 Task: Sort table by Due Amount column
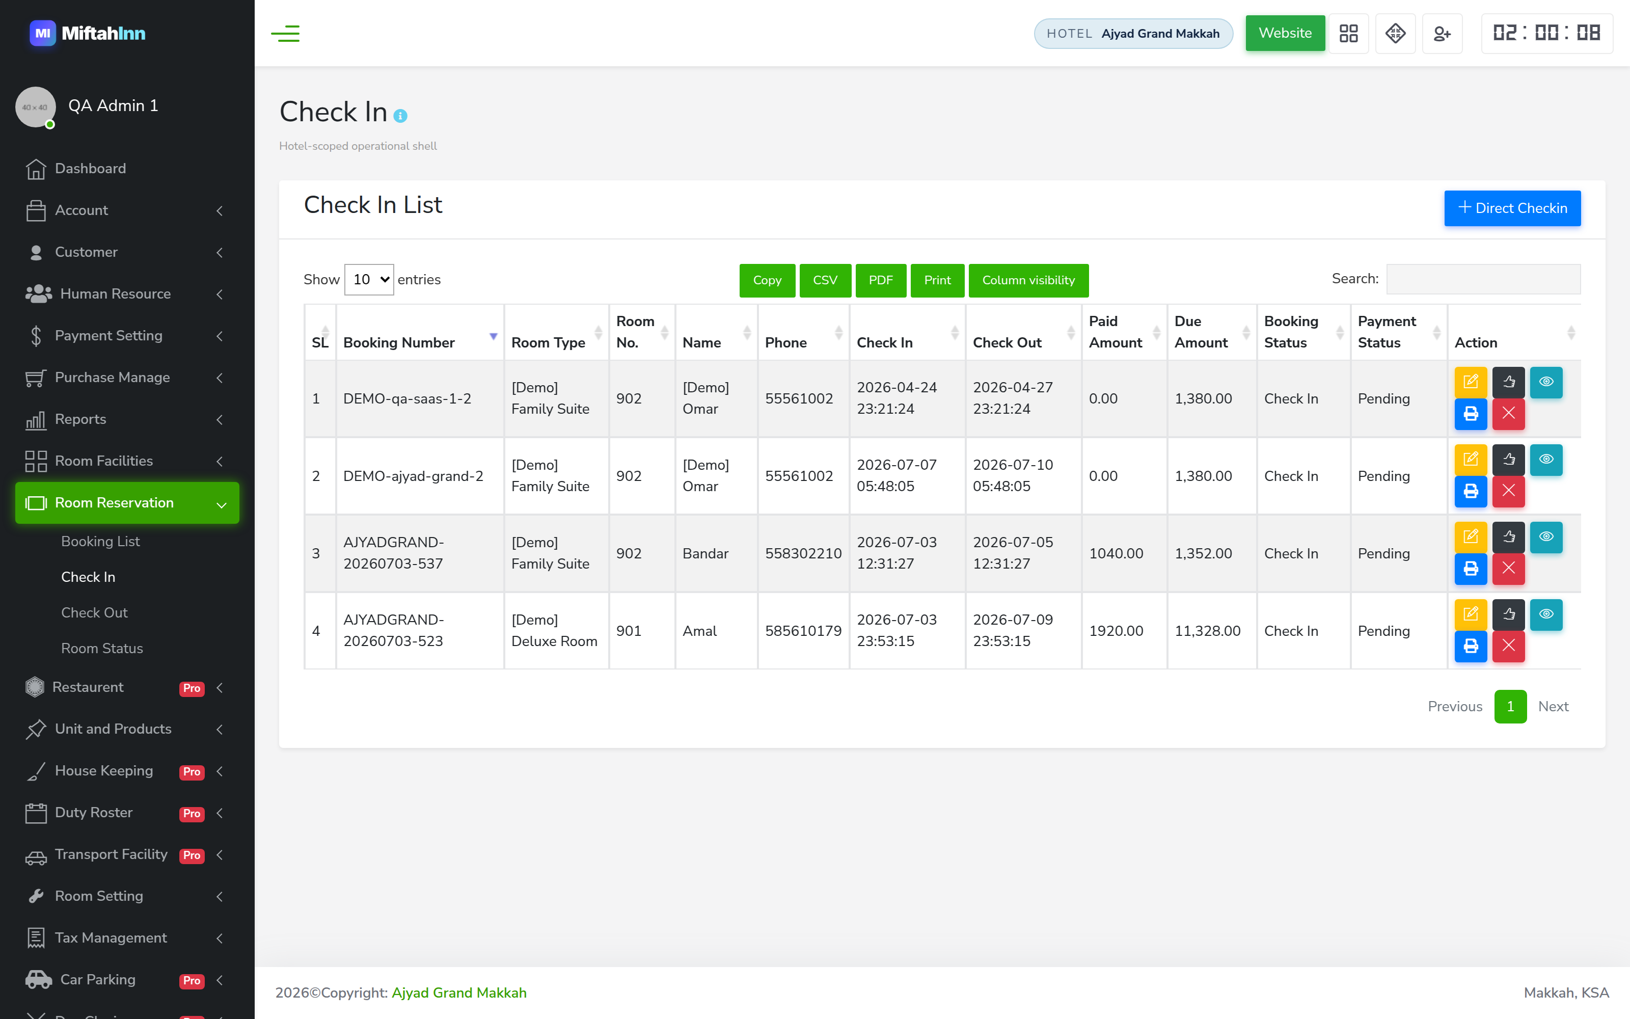pyautogui.click(x=1211, y=332)
